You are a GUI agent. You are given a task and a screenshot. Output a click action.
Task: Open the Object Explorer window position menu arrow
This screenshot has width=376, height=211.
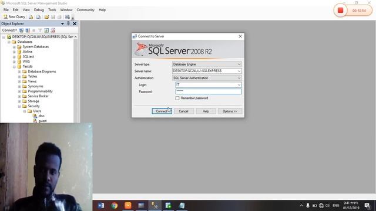tap(62, 23)
